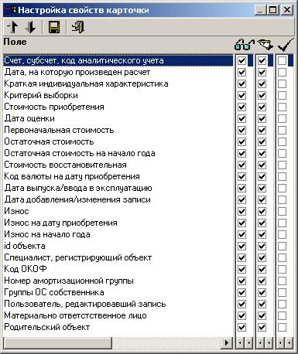Move selected field up with arrow icon
The width and height of the screenshot is (298, 354).
pos(12,27)
